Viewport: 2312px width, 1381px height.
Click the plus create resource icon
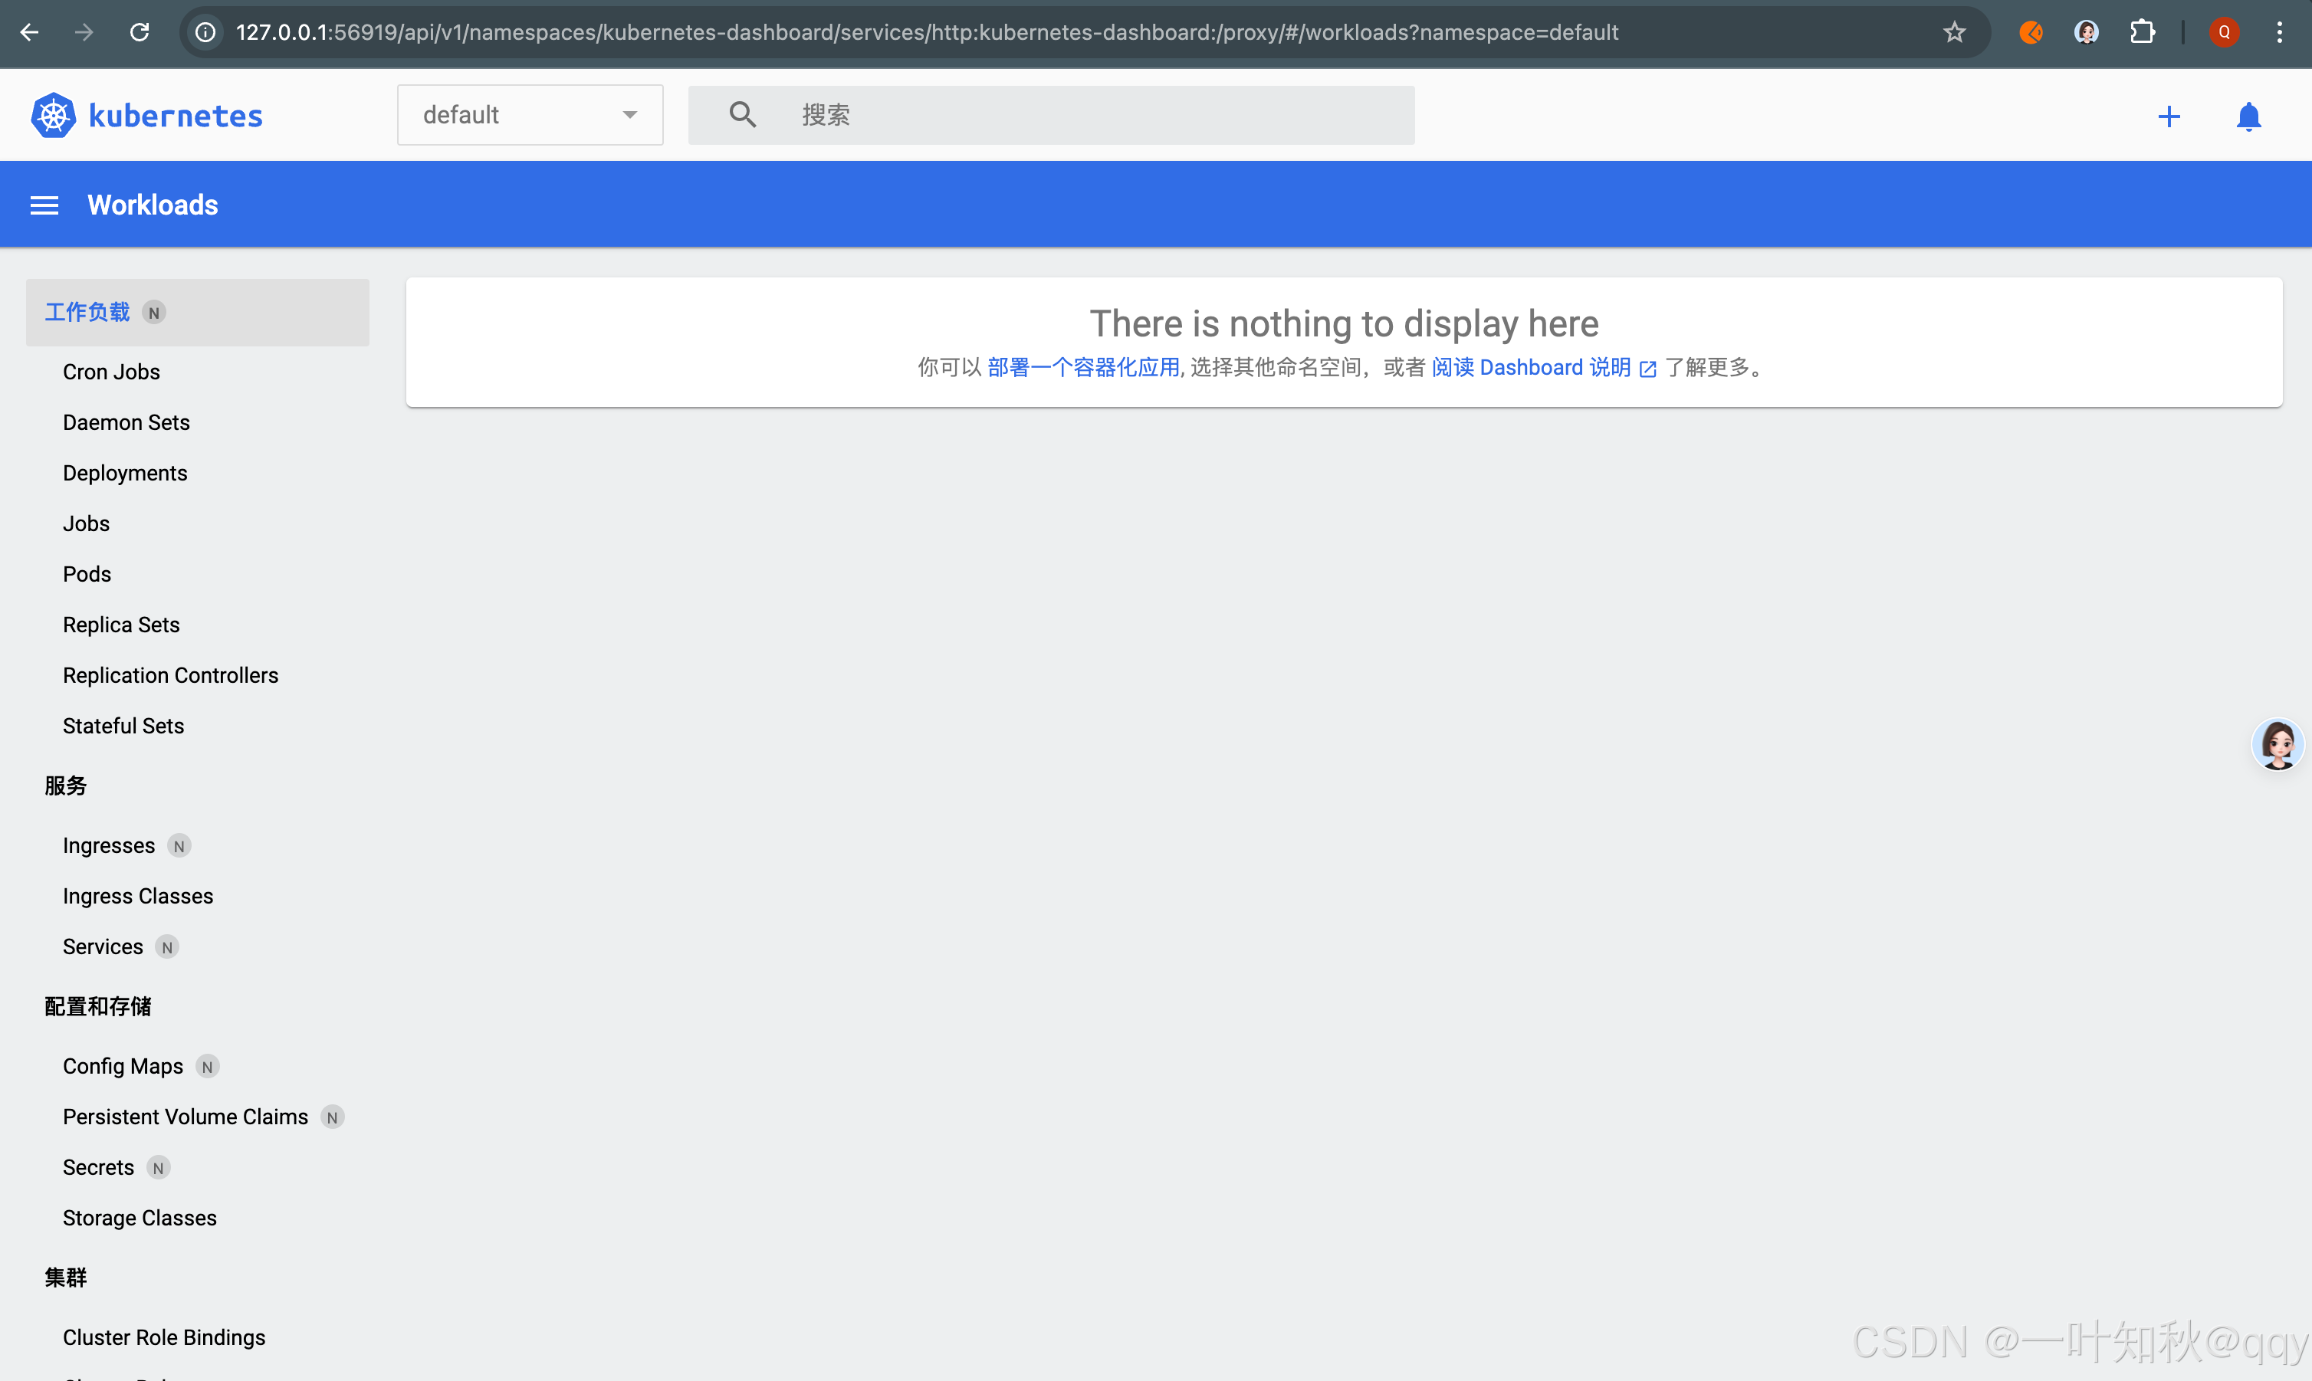[x=2169, y=116]
